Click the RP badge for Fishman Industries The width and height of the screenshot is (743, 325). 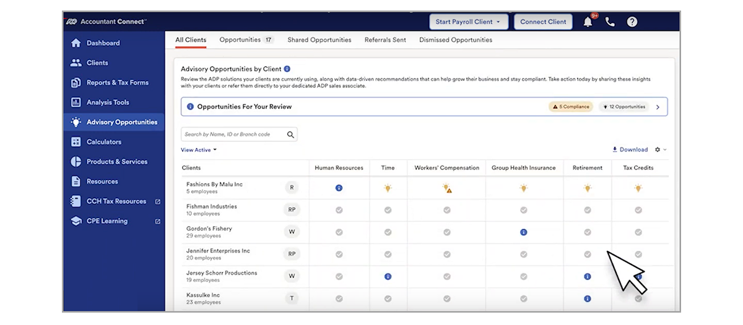click(292, 210)
